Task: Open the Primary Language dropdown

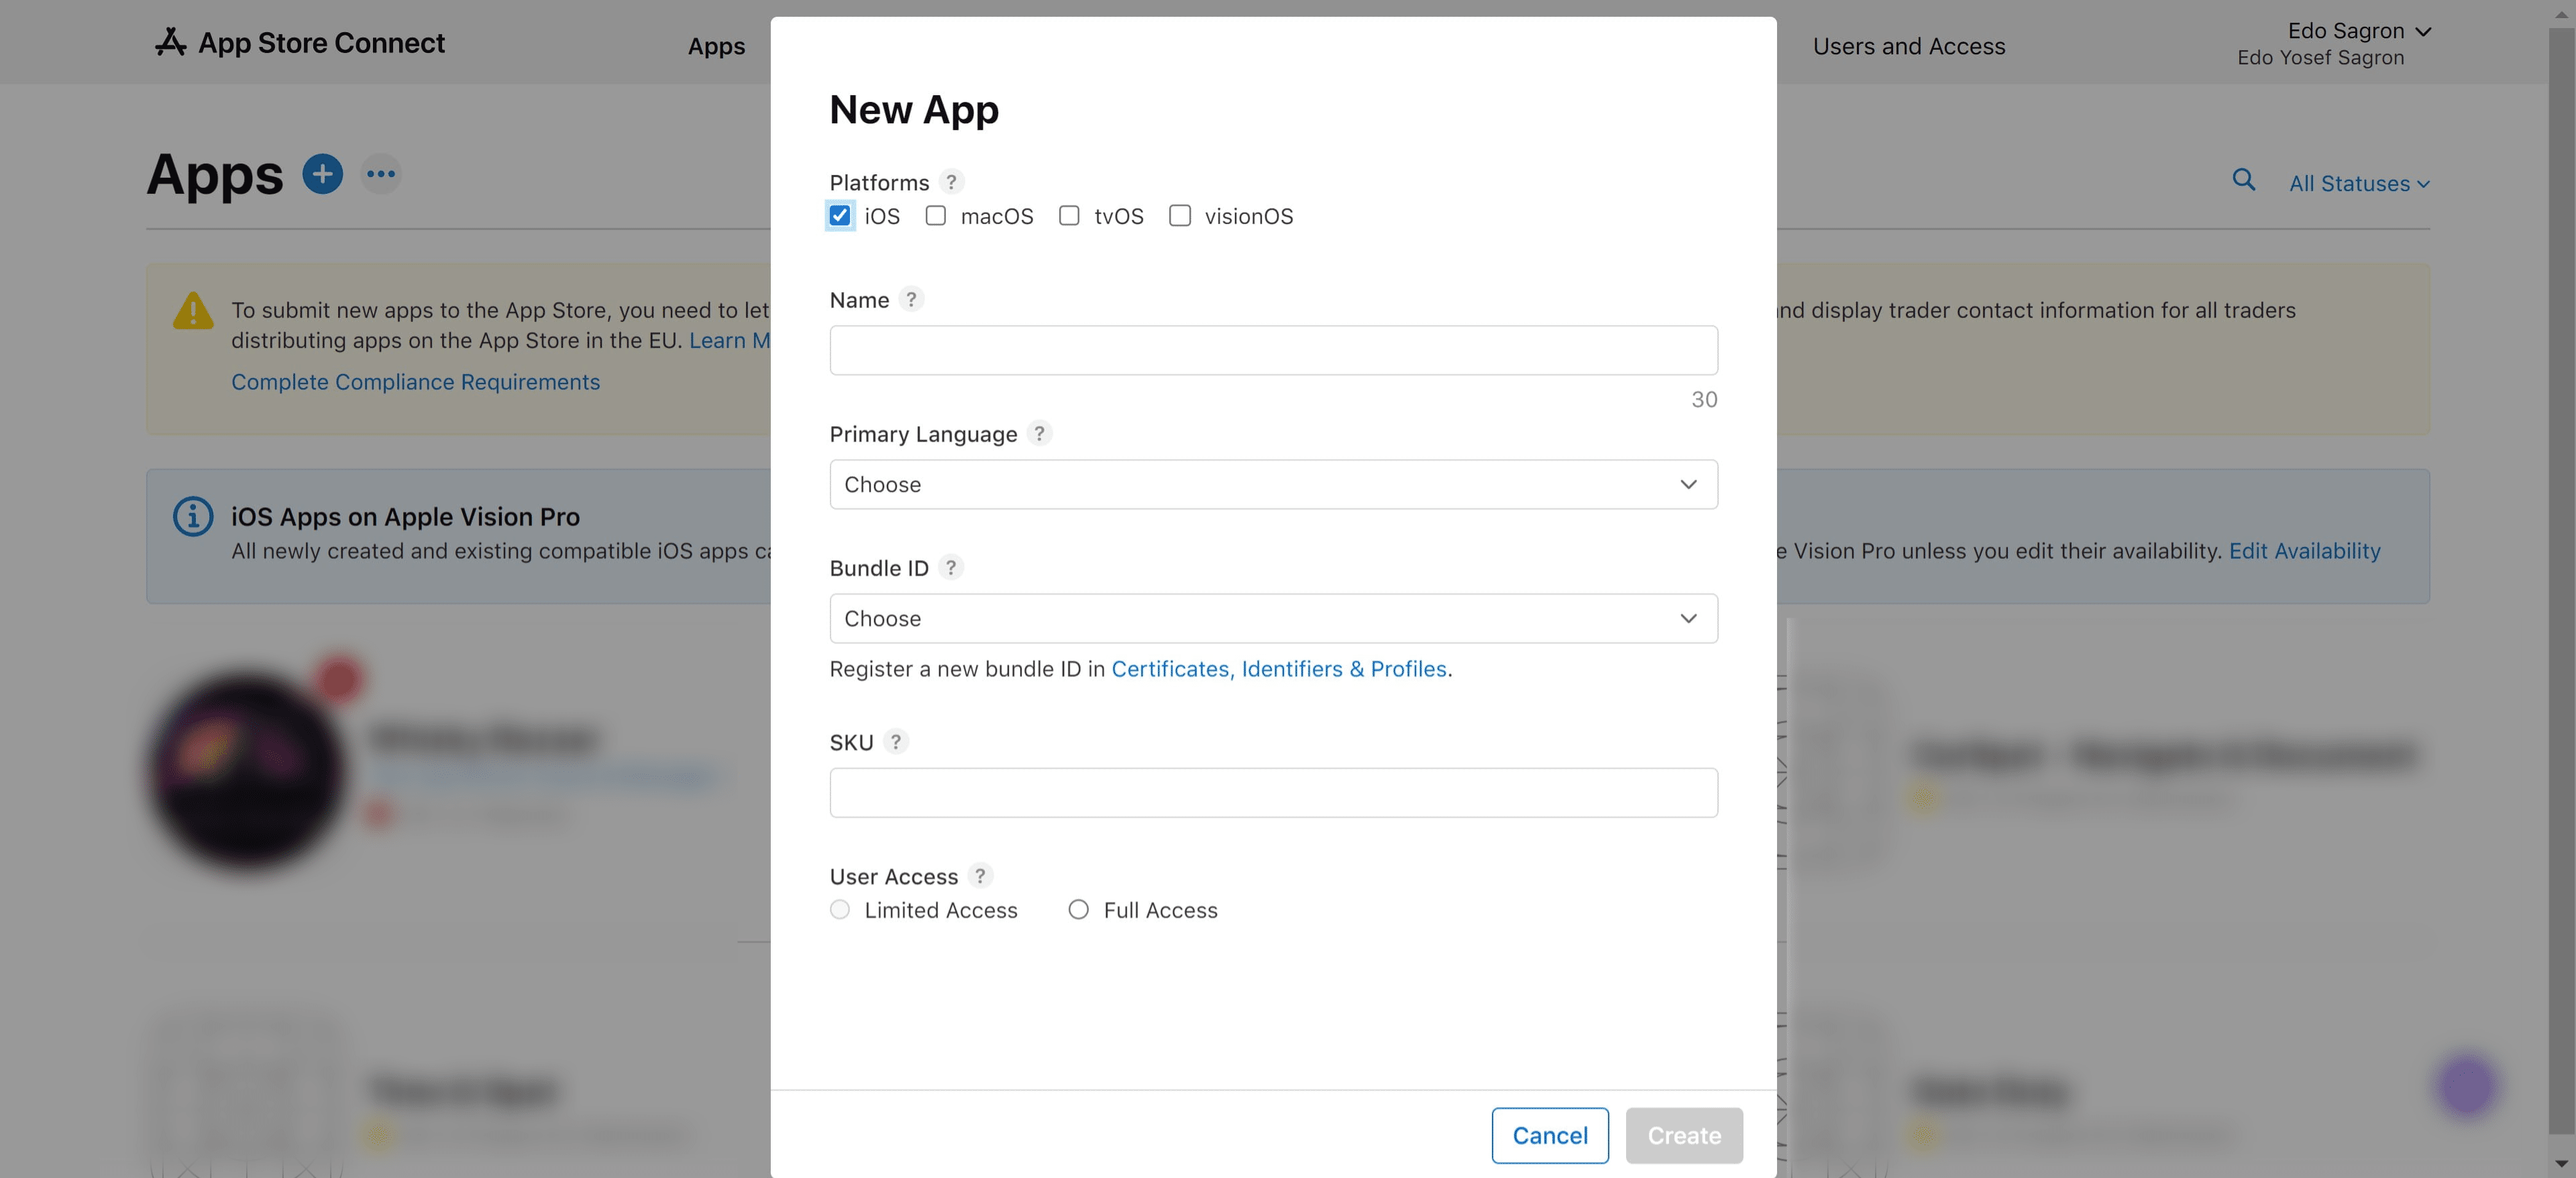Action: click(1273, 483)
